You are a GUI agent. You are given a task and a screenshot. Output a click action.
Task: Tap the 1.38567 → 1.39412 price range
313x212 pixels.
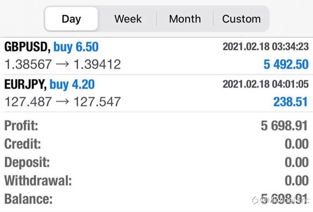click(62, 65)
